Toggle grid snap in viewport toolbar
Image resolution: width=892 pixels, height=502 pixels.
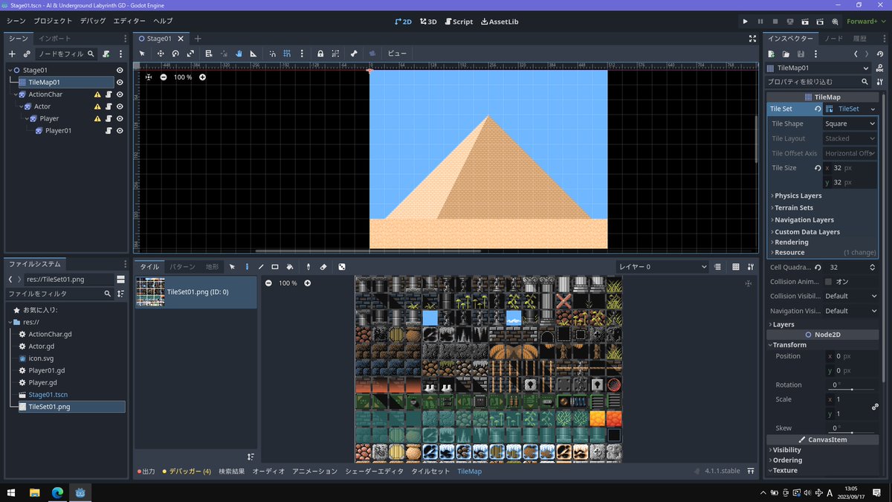pos(287,54)
